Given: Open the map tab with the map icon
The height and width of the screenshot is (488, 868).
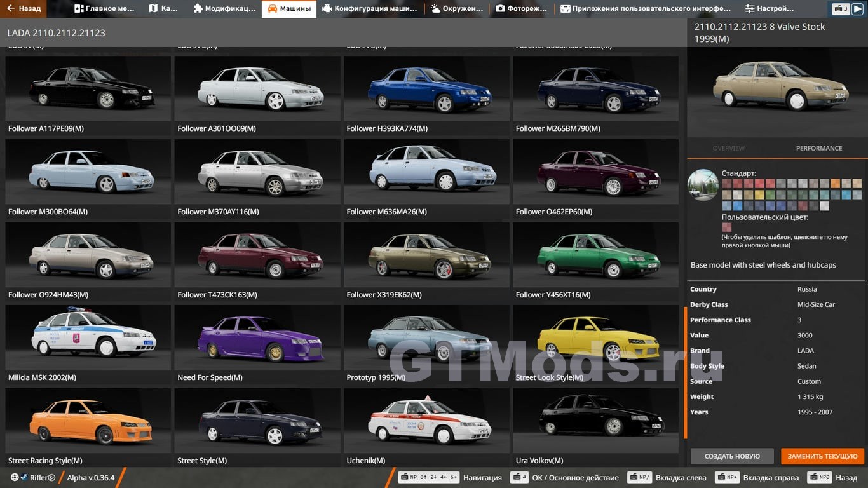Looking at the screenshot, I should pyautogui.click(x=163, y=9).
